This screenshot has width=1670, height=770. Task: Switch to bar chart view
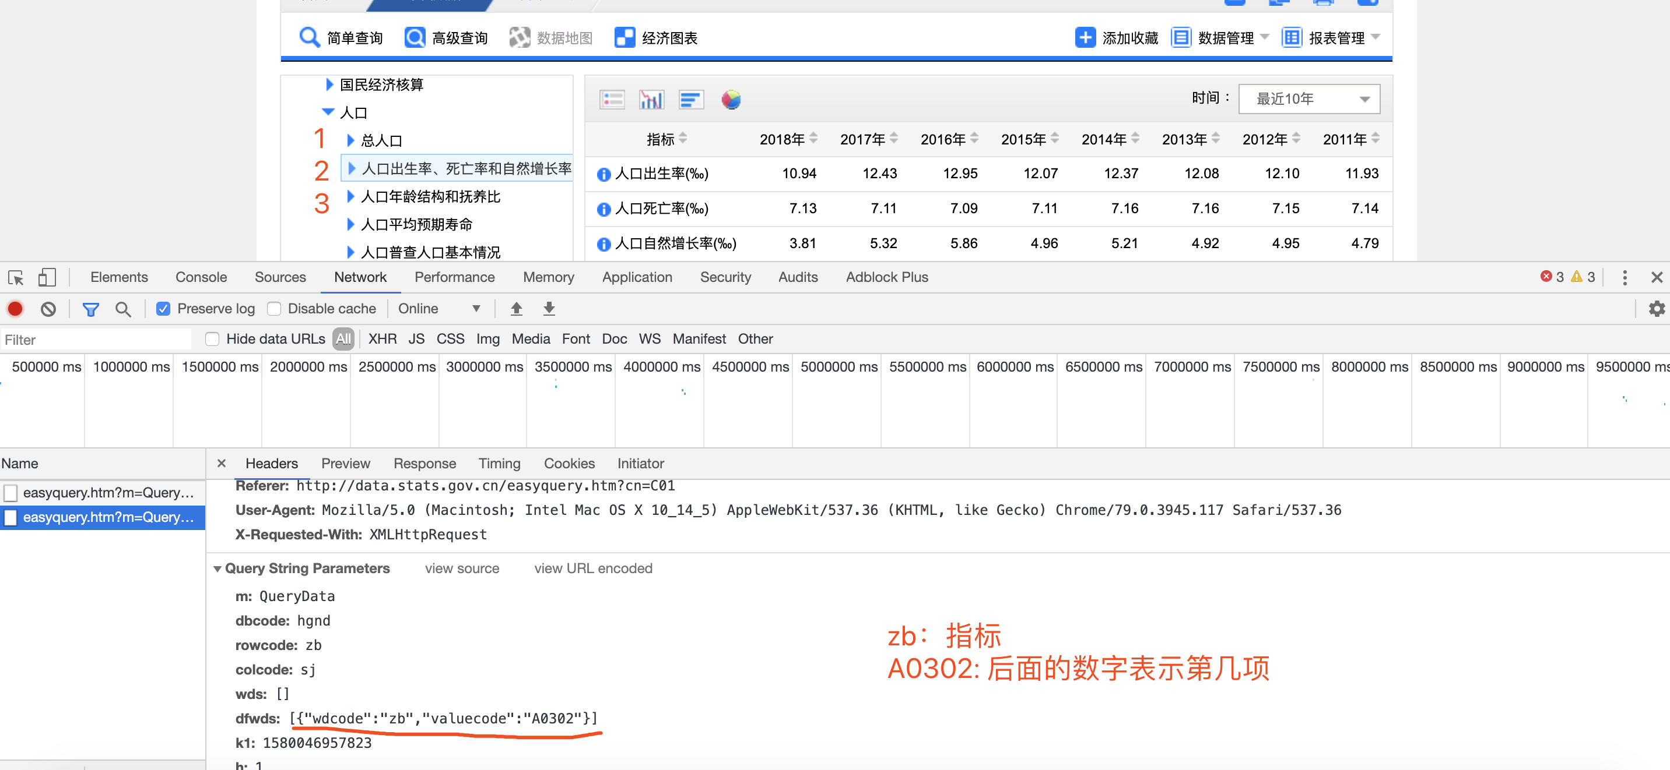[651, 99]
